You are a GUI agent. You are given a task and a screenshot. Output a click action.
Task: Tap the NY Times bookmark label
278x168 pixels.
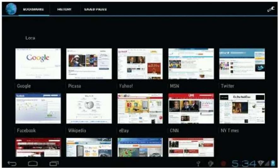click(230, 130)
